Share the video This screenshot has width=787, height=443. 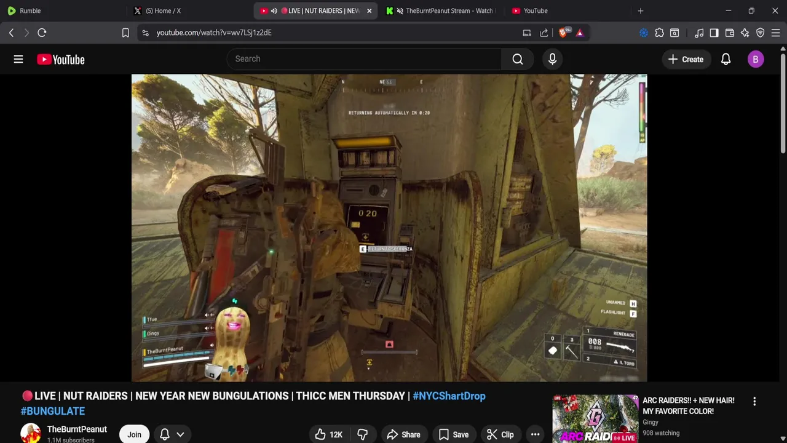pos(403,434)
